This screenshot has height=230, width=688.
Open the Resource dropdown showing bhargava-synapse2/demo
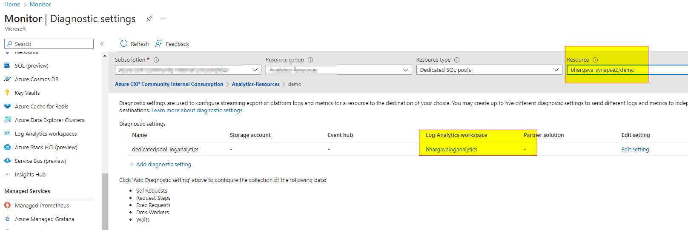pos(628,70)
